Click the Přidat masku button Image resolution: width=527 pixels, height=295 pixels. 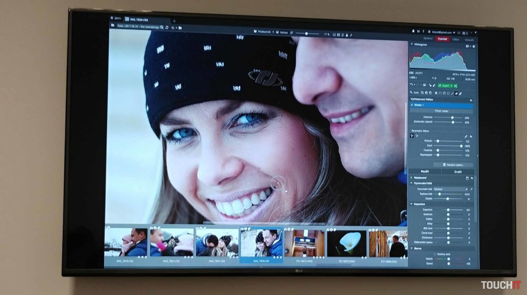442,111
